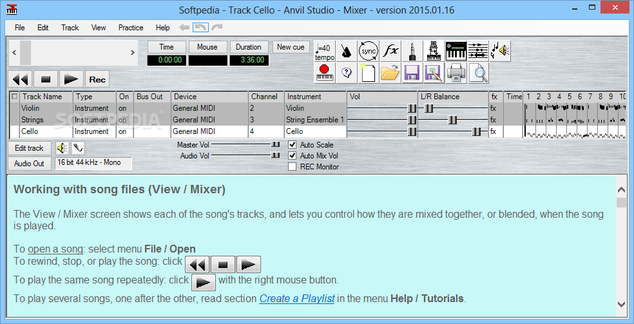Click the Audio Out button
This screenshot has width=634, height=324.
(29, 164)
